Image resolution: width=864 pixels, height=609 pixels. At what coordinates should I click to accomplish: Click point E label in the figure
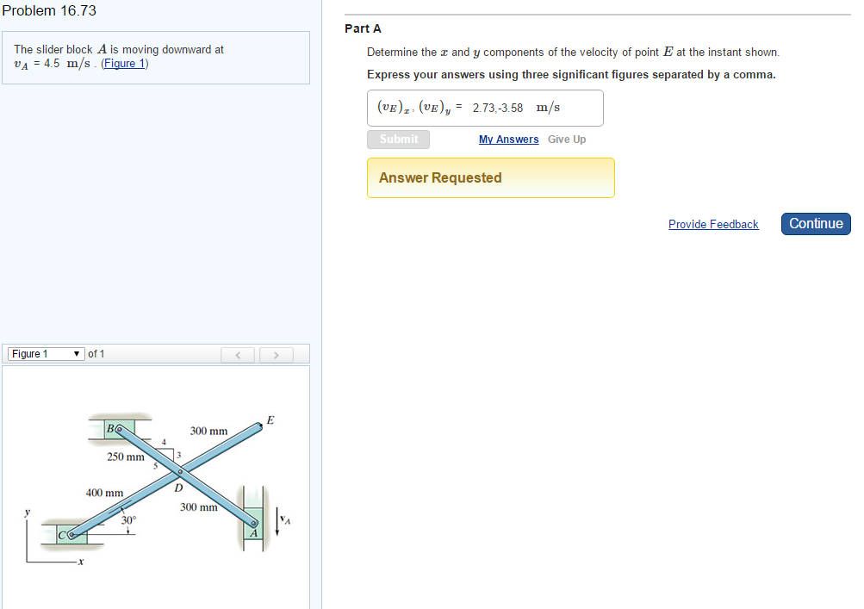[x=270, y=421]
